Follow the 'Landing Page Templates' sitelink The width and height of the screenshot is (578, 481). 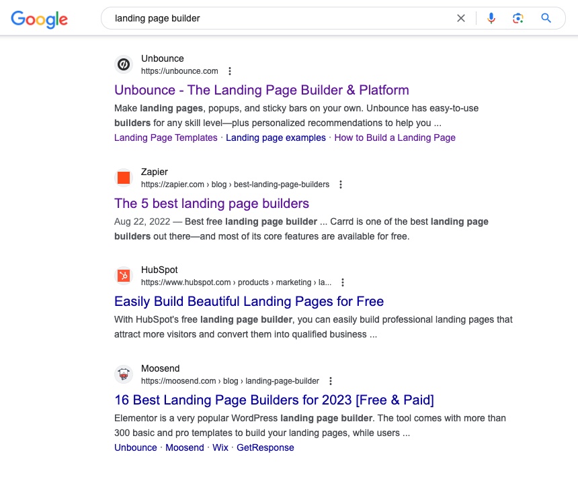[165, 138]
